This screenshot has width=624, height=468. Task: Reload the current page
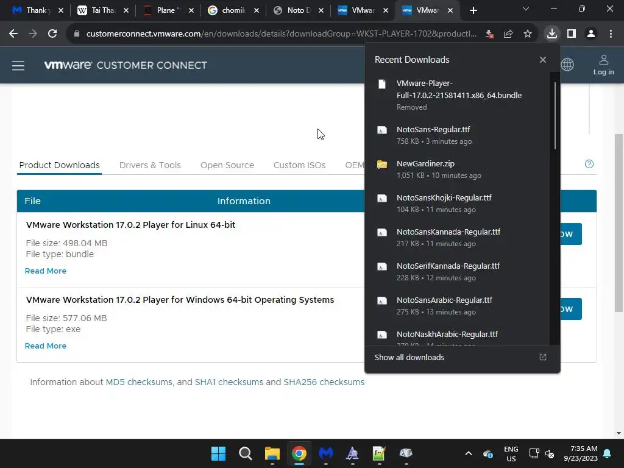52,34
